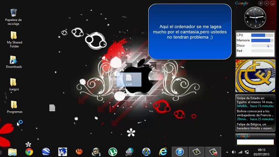Open the Papelera de reciclaje icon
This screenshot has width=279, height=157.
(x=14, y=17)
